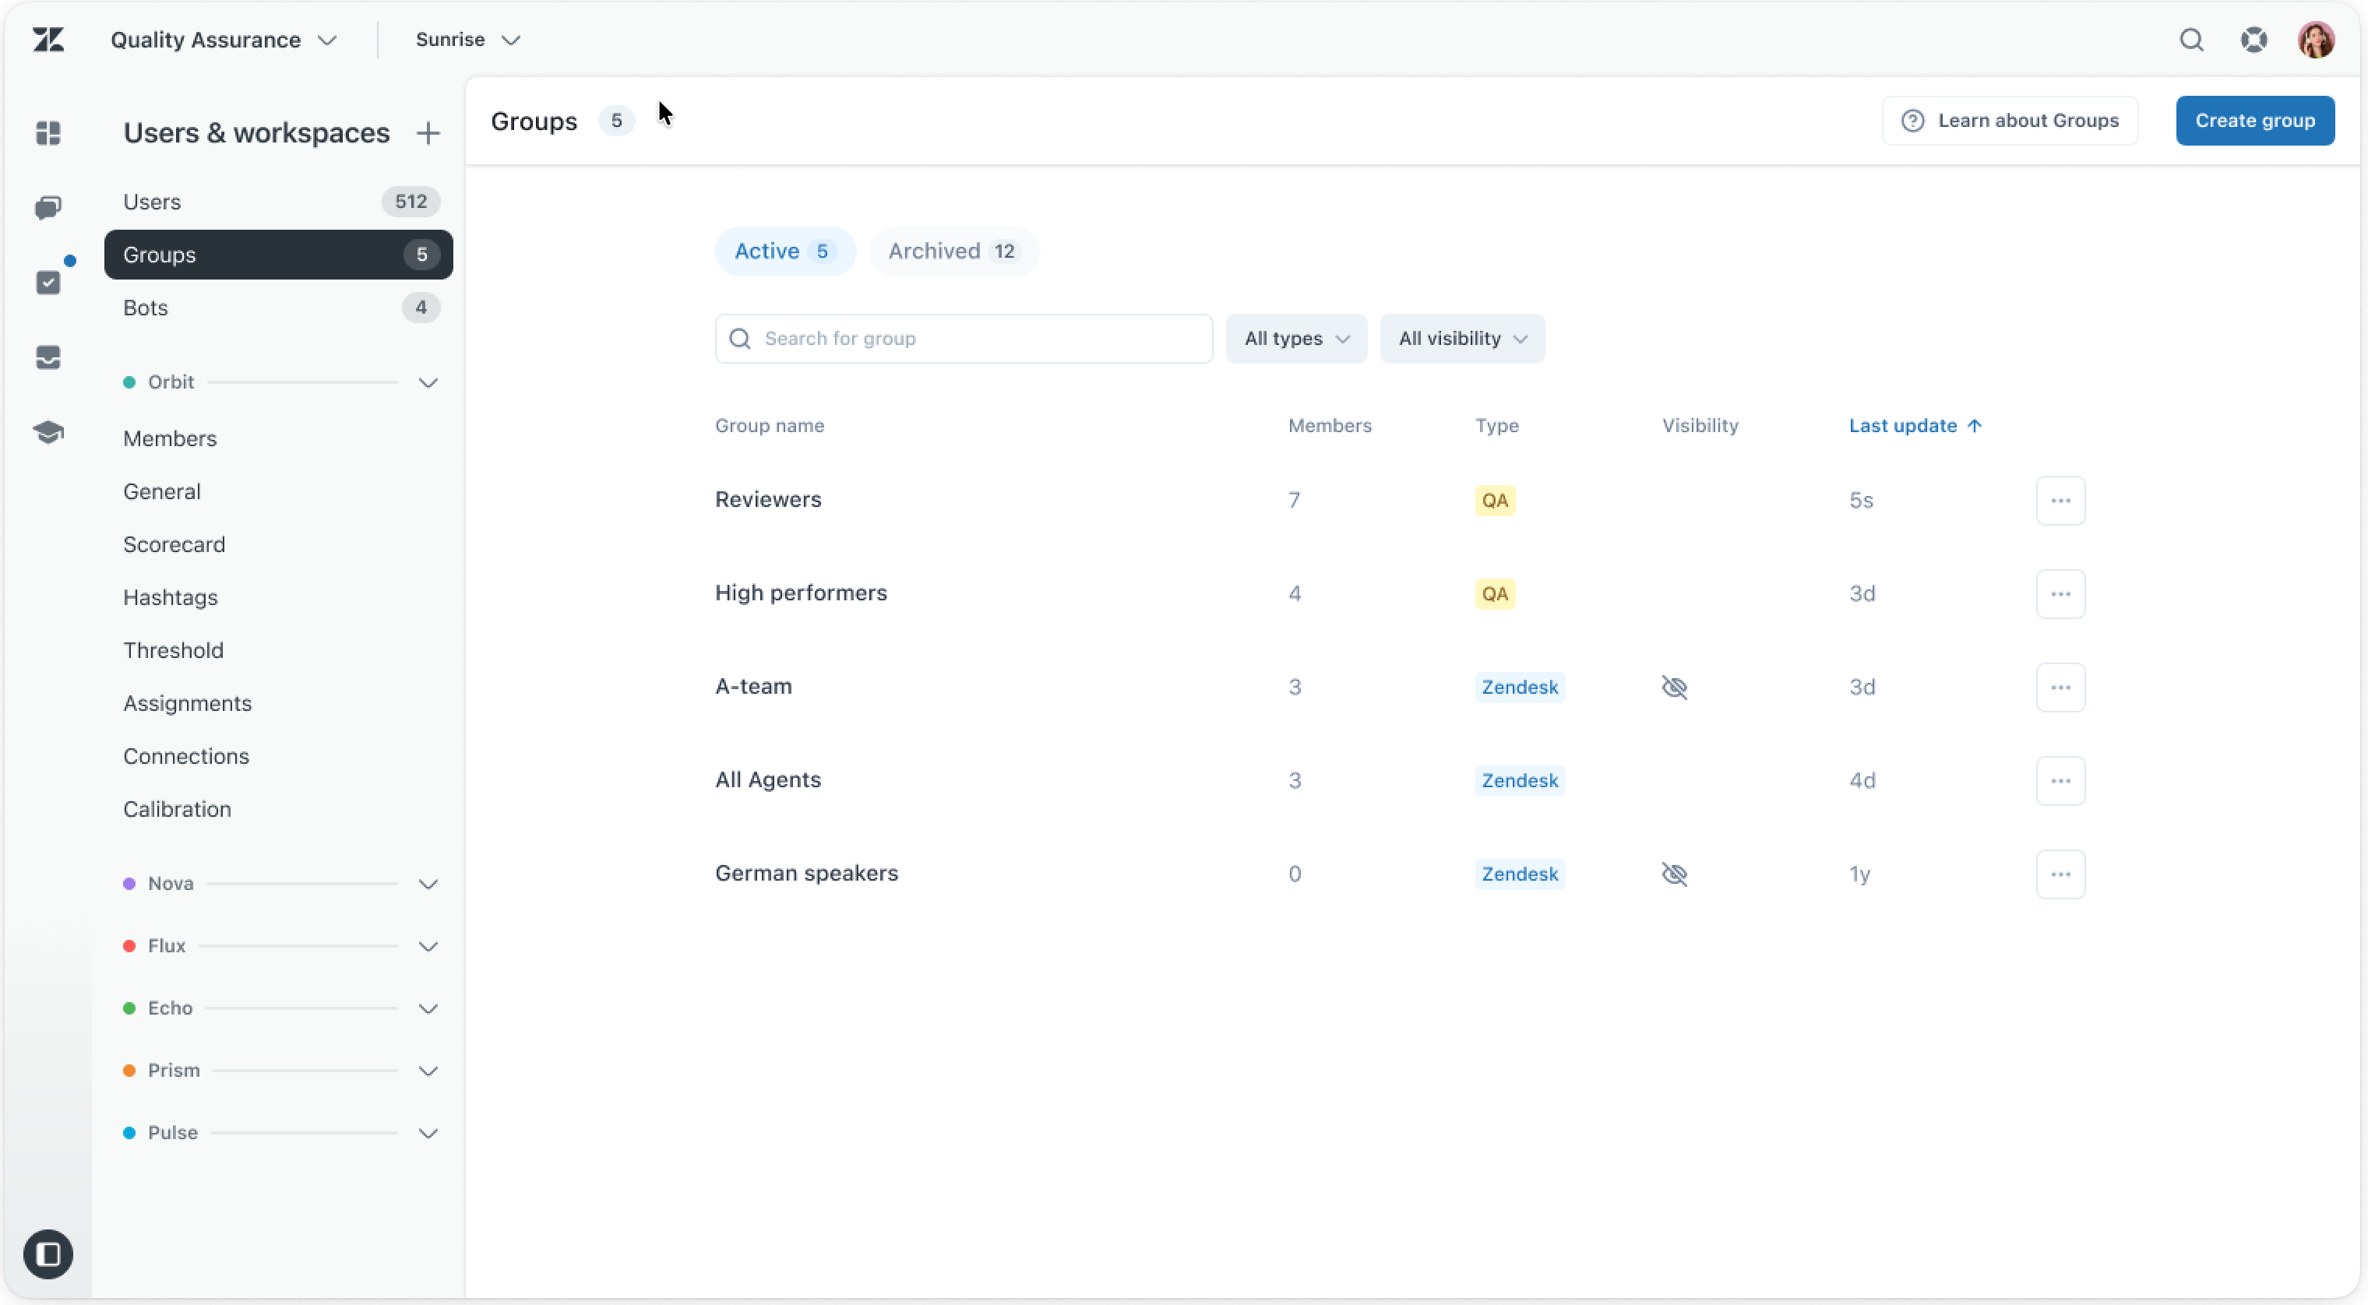The image size is (2368, 1305).
Task: Open the assignments checkmark icon
Action: [48, 282]
